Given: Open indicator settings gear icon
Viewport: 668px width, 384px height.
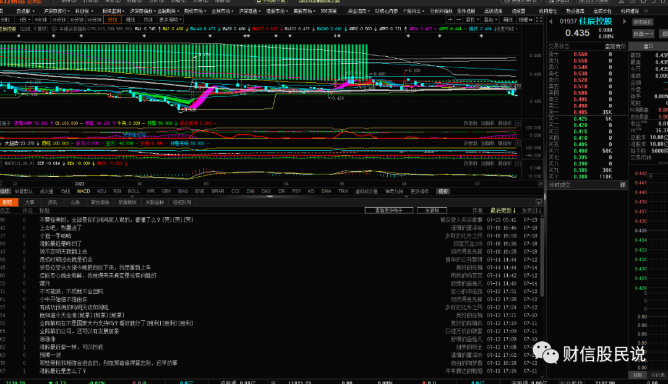Looking at the screenshot, I should [x=54, y=29].
